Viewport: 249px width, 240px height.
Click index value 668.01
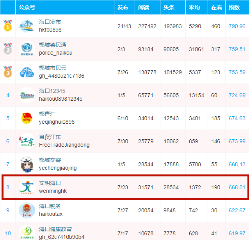[x=237, y=187]
